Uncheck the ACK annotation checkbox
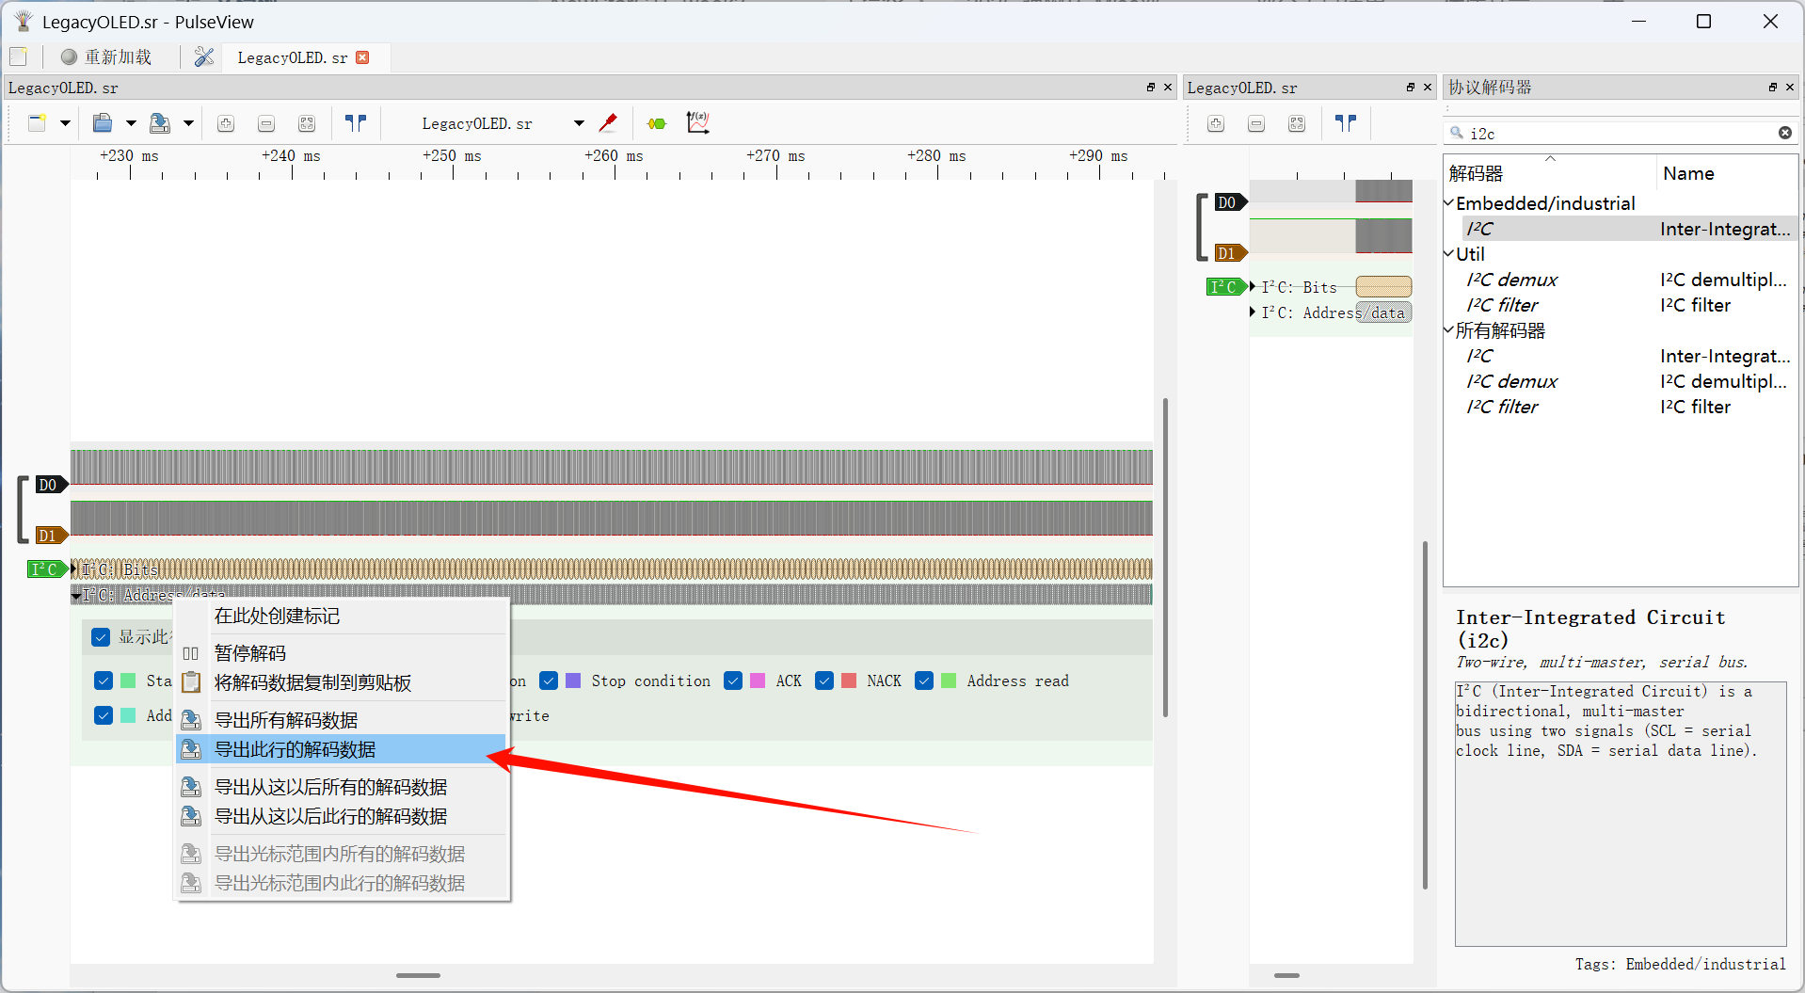The image size is (1805, 993). pyautogui.click(x=733, y=681)
